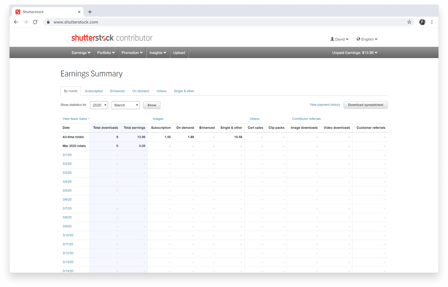Click the Videos column group link
The height and width of the screenshot is (287, 448).
click(254, 119)
